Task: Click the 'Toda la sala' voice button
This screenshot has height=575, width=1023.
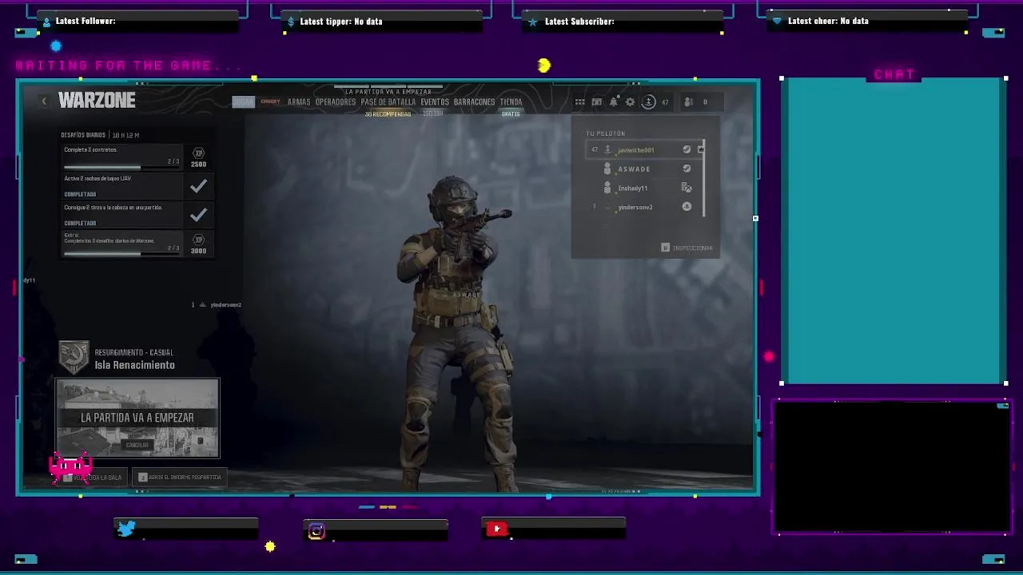Action: [93, 478]
